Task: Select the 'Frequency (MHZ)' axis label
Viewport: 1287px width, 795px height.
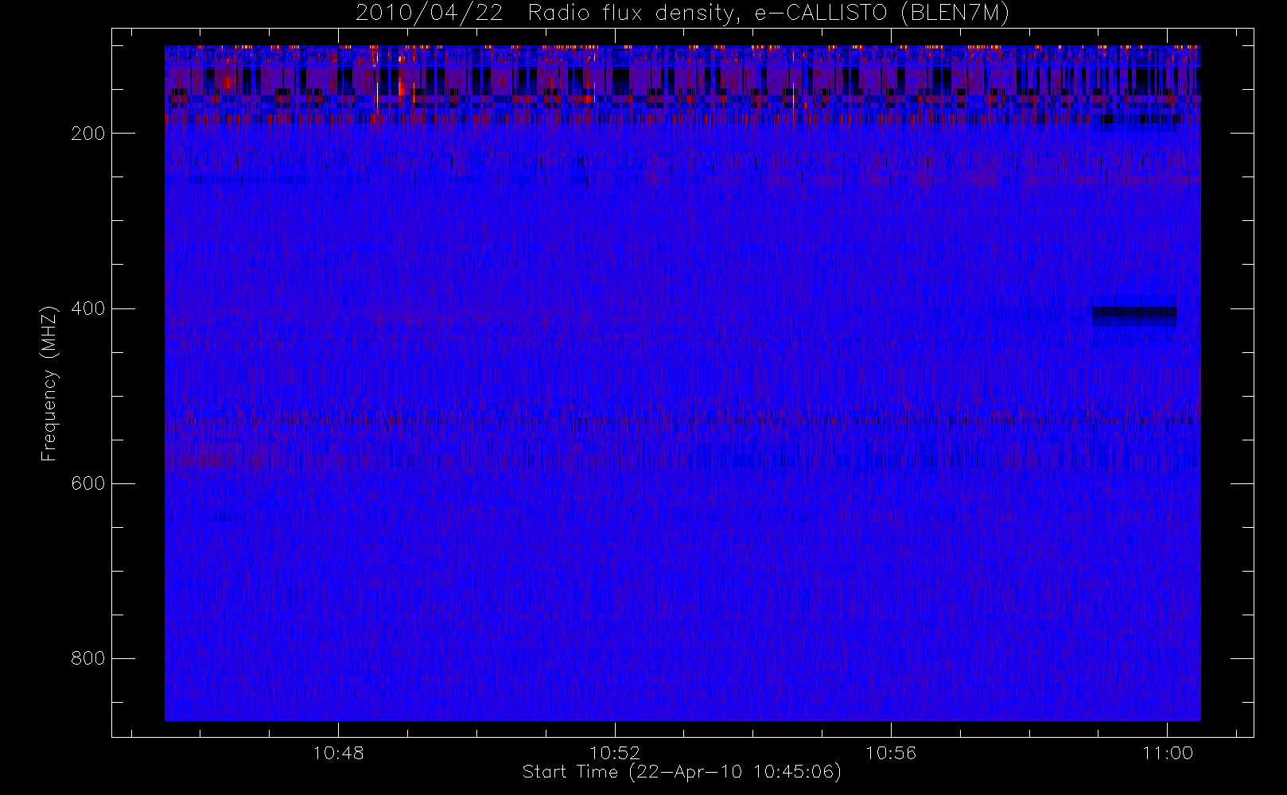Action: (49, 383)
